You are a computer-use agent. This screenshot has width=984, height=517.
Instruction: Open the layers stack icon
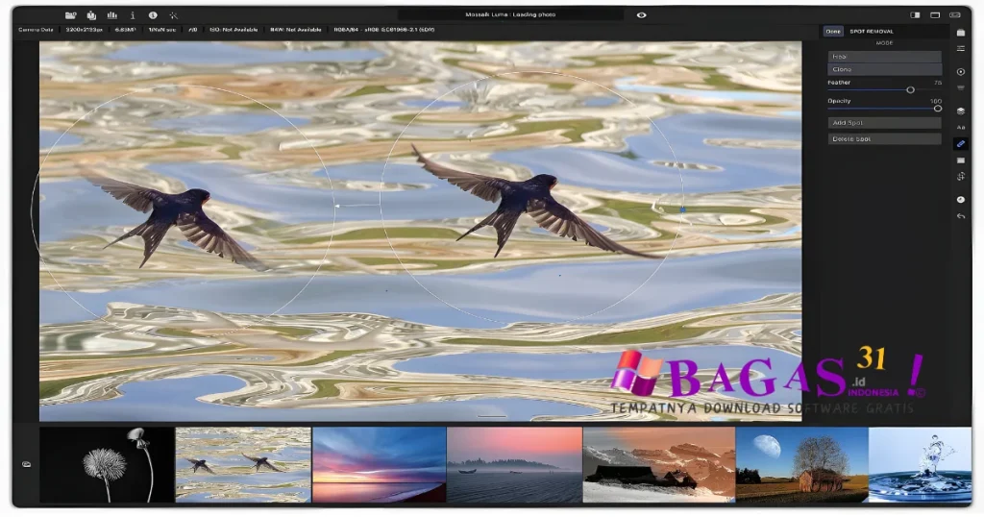pos(961,111)
